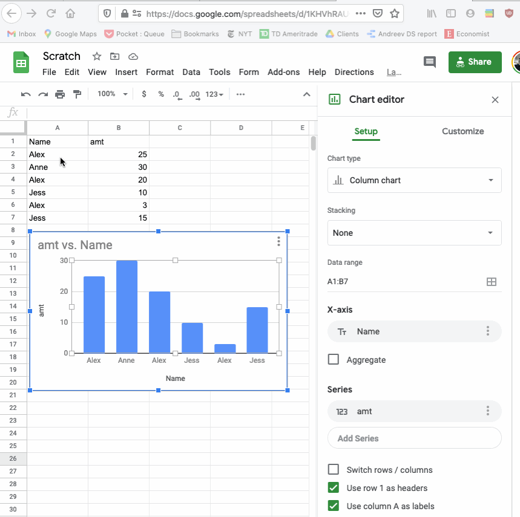
Task: Uncheck Use row 1 as headers
Action: coord(333,487)
